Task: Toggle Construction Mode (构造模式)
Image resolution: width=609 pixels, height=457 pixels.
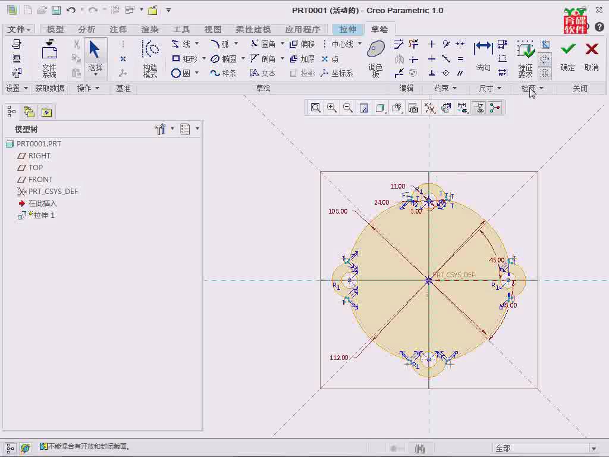Action: pyautogui.click(x=150, y=58)
